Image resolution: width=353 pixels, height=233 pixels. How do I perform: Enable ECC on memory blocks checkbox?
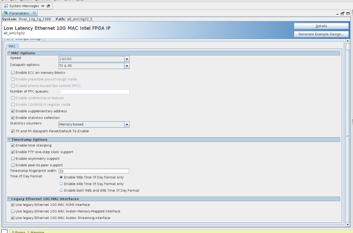click(13, 73)
